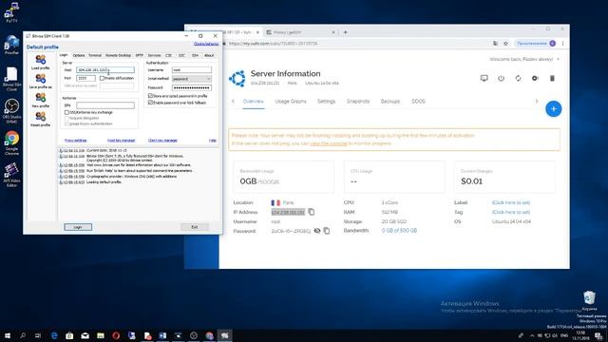Click the left chevron of server tabs
Screen dimensions: 608x342
(x=233, y=102)
